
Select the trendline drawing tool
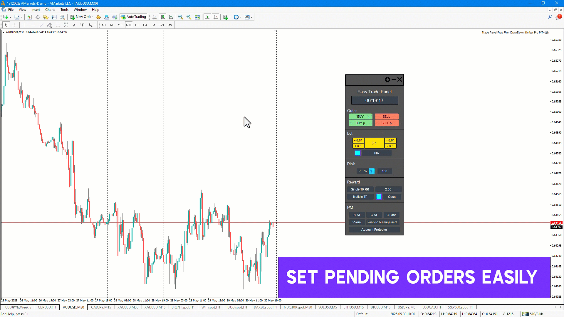(x=41, y=25)
